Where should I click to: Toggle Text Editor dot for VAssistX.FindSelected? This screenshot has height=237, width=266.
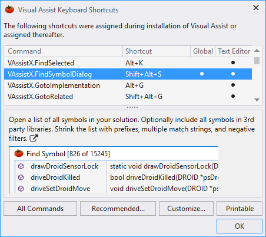click(x=233, y=62)
